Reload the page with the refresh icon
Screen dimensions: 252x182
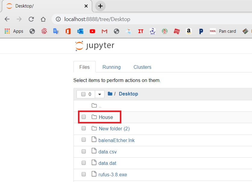[x=31, y=19]
